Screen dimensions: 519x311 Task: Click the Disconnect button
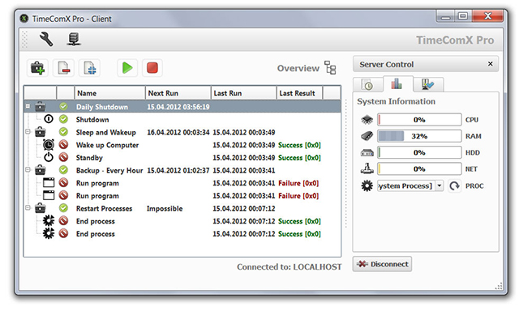382,264
